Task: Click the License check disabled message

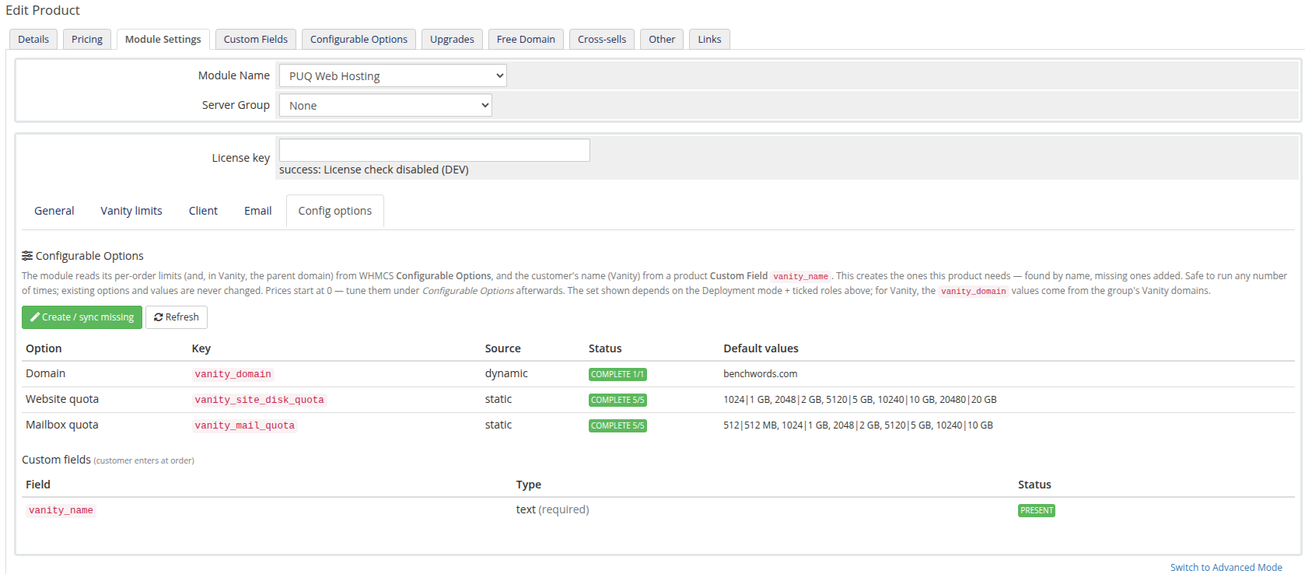Action: tap(374, 170)
